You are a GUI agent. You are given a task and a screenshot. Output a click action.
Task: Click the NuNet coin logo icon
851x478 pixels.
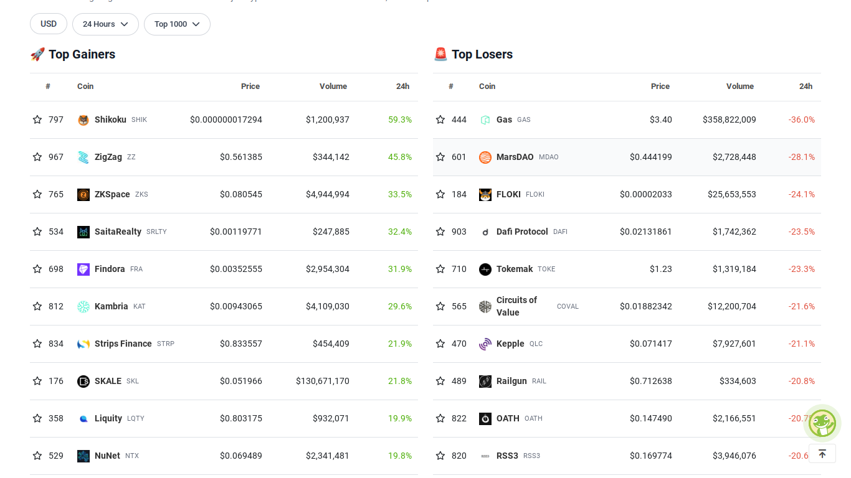[x=83, y=456]
